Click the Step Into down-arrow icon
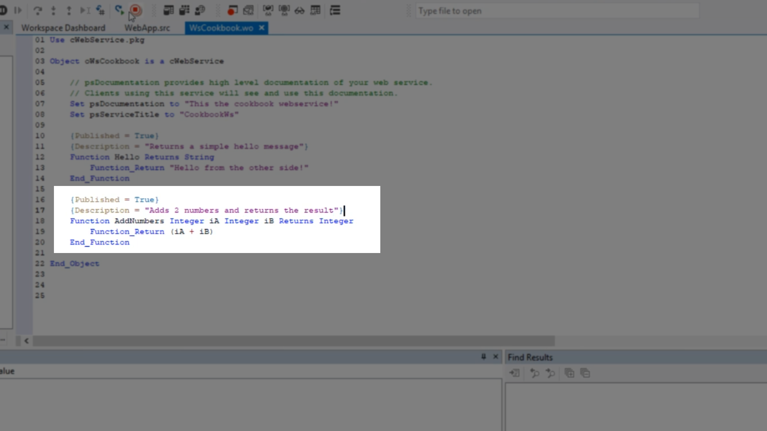 [x=53, y=10]
